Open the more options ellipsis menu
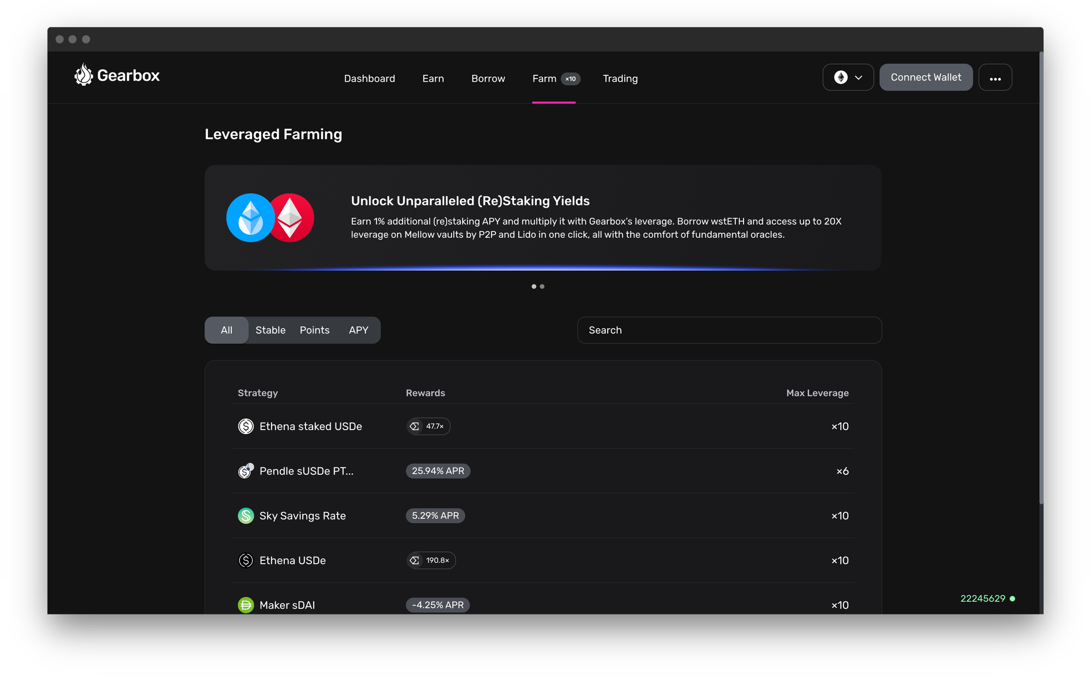This screenshot has width=1091, height=682. click(995, 77)
